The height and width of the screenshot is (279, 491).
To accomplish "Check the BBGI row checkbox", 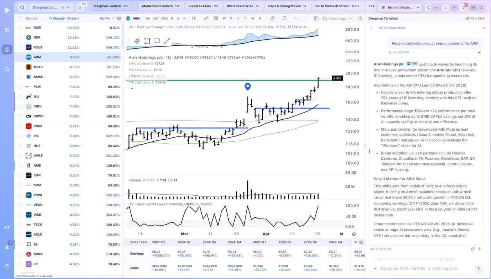I will point(20,27).
